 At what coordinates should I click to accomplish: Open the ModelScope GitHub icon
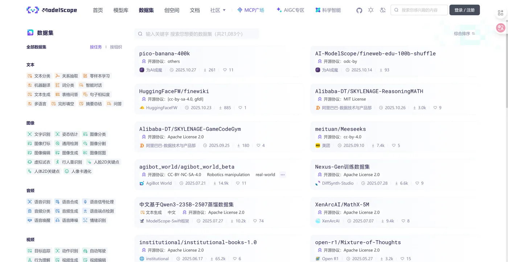coord(359,10)
